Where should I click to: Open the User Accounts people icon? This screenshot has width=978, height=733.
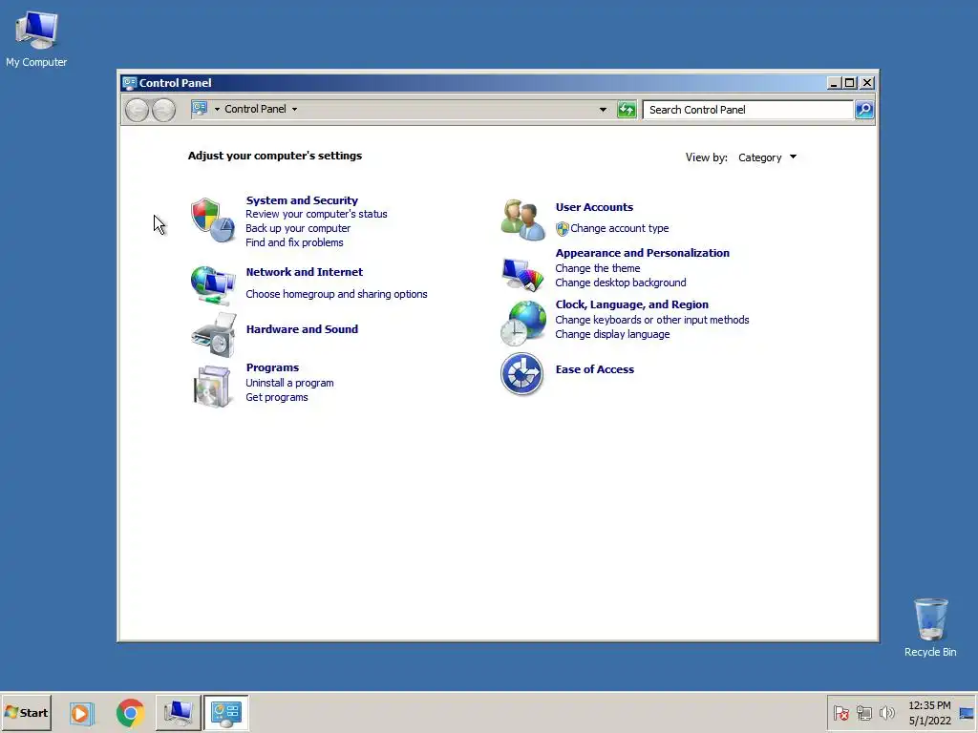click(522, 220)
